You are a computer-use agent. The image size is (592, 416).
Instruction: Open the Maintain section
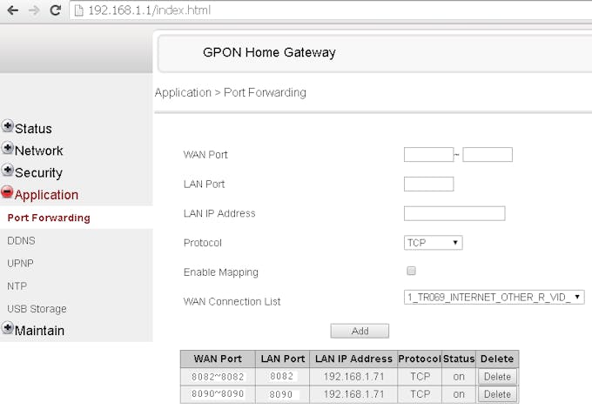click(39, 331)
